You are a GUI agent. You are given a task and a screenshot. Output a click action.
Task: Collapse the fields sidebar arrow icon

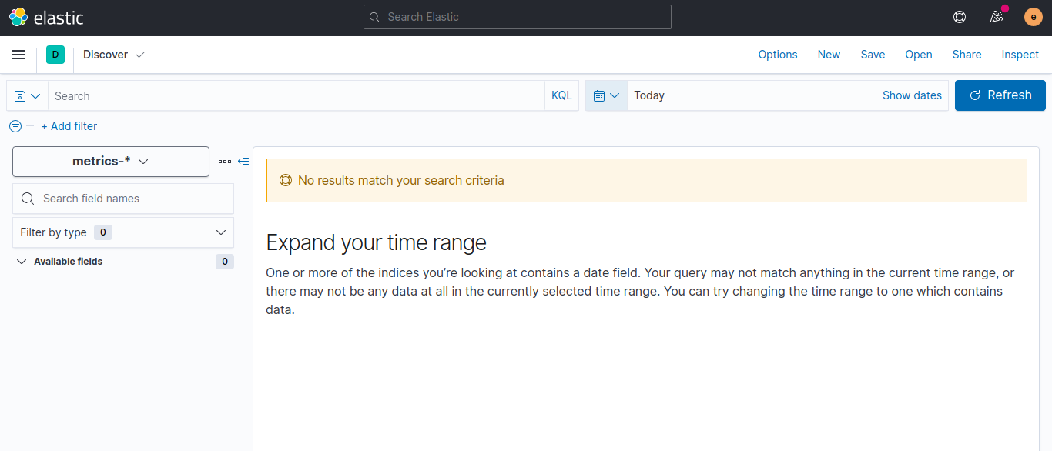(243, 162)
